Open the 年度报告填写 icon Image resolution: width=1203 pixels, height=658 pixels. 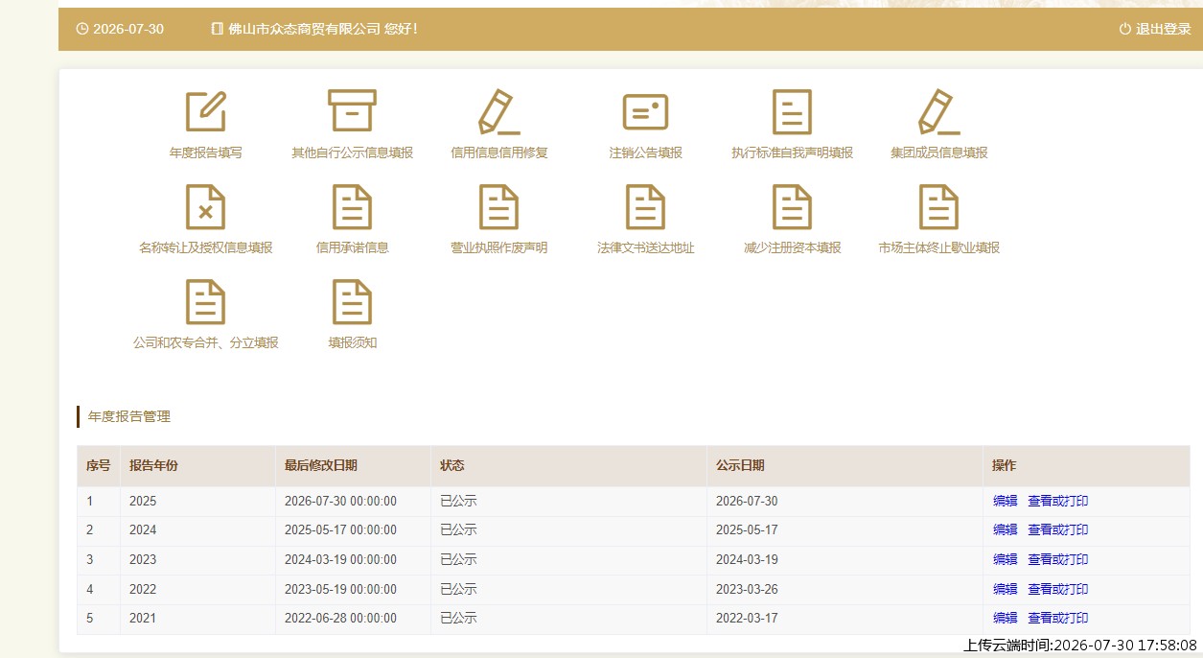[x=206, y=111]
